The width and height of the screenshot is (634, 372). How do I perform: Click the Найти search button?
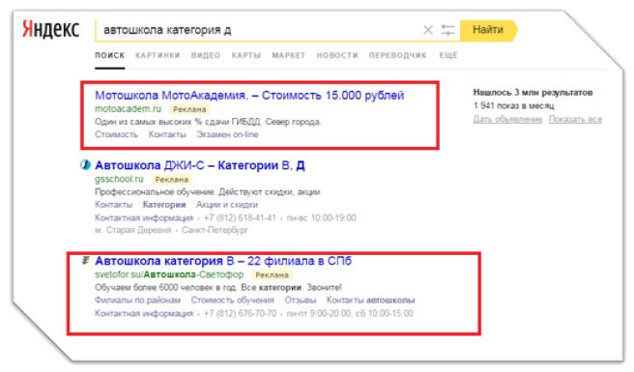click(x=489, y=30)
